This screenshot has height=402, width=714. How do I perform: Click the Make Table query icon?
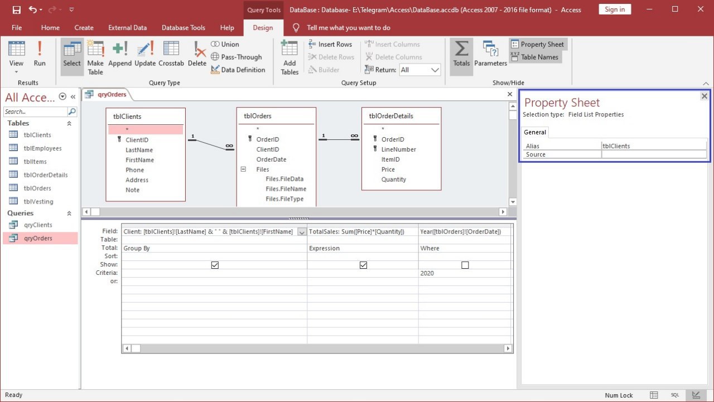95,57
